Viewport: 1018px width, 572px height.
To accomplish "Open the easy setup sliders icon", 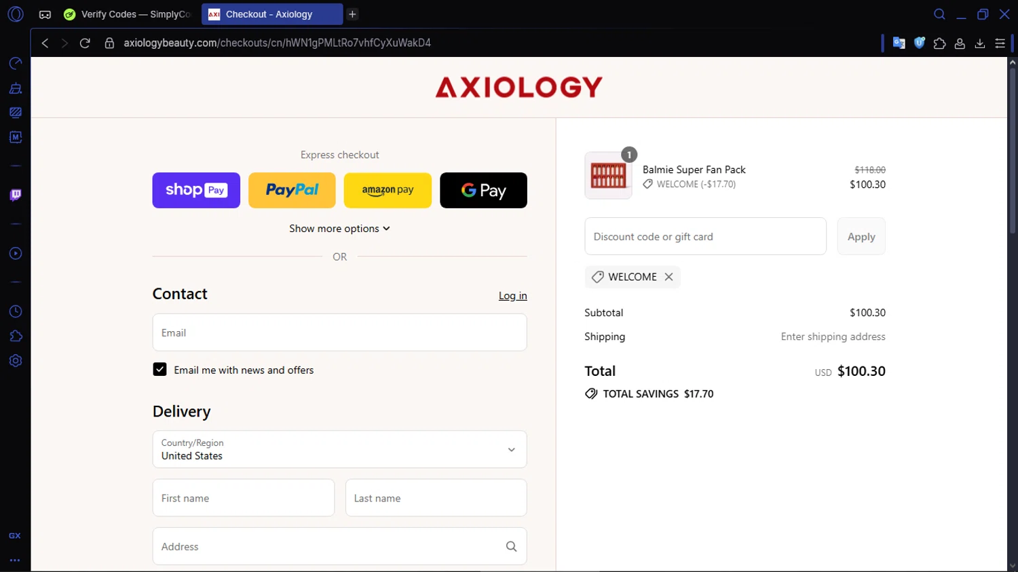I will click(x=1000, y=43).
